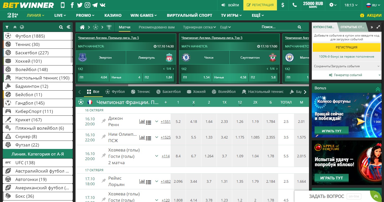Expand Сохранить/Загрузить события section
384x202 pixels.
pyautogui.click(x=347, y=66)
